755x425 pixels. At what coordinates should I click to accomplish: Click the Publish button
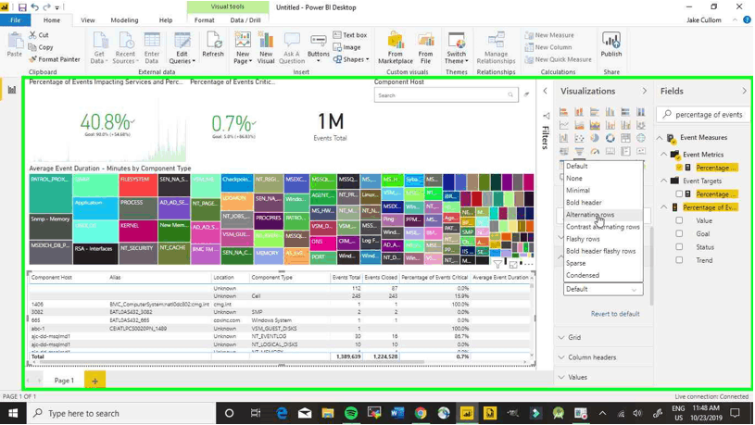pyautogui.click(x=611, y=44)
